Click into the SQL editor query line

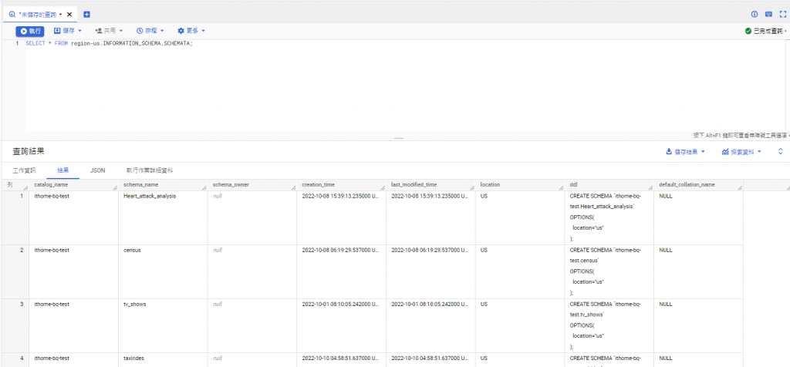[109, 43]
